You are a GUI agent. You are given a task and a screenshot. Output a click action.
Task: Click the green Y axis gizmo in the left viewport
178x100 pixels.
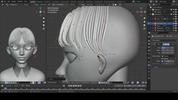point(40,12)
